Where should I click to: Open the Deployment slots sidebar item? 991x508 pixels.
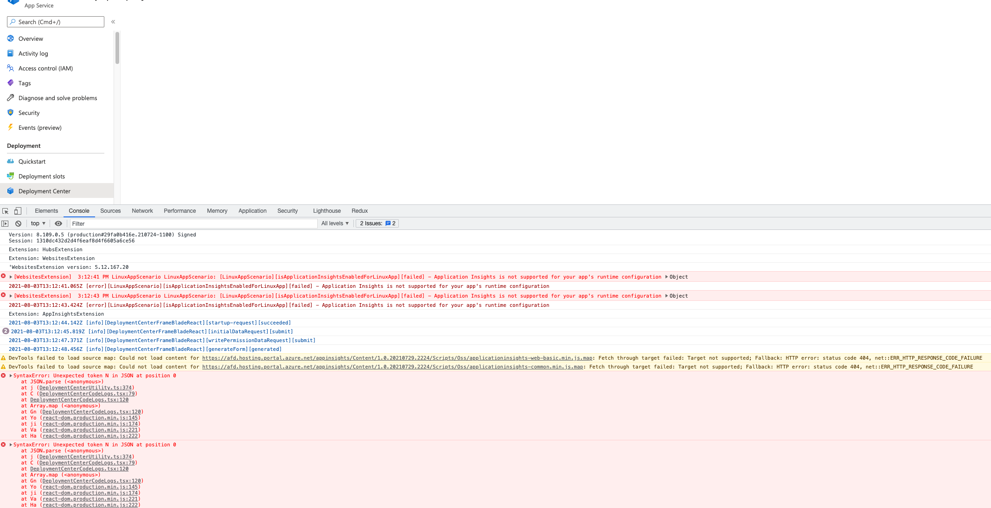(x=41, y=176)
